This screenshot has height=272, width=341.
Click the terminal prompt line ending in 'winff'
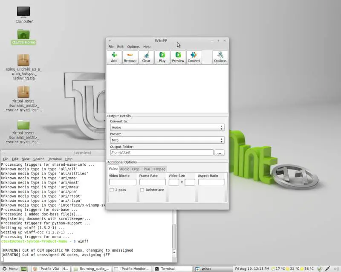[45, 241]
